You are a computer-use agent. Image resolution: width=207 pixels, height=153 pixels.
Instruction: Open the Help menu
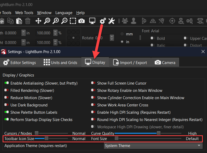pyautogui.click(x=80, y=13)
